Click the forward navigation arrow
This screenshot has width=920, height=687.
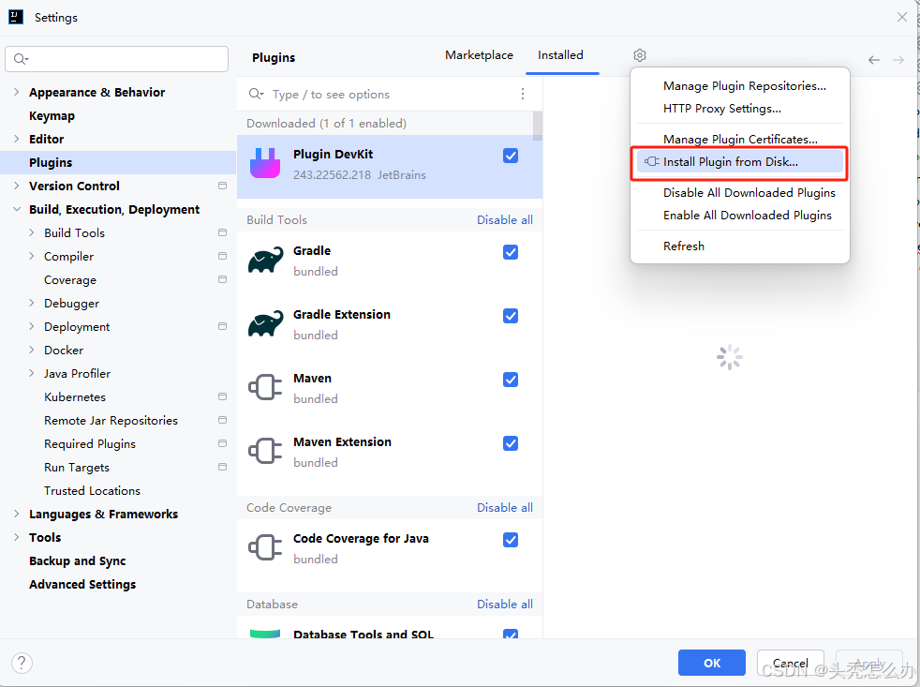tap(898, 60)
